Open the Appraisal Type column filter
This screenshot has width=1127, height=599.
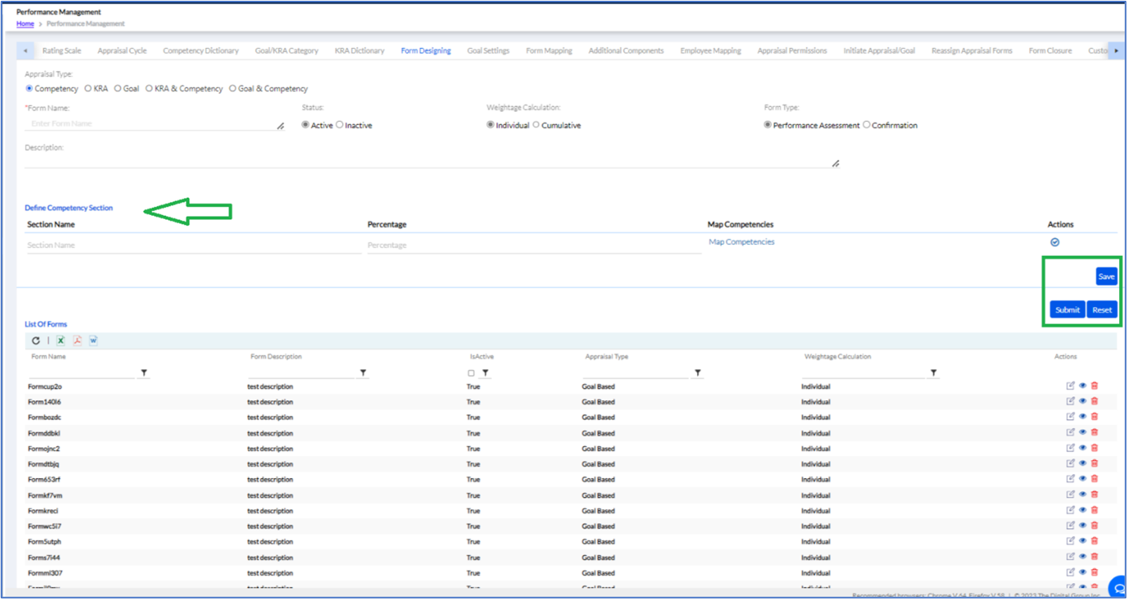pyautogui.click(x=697, y=373)
